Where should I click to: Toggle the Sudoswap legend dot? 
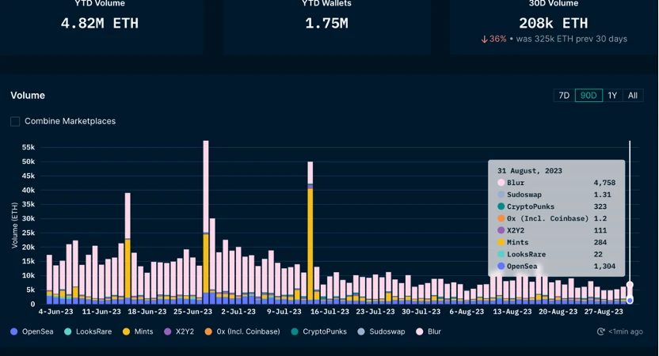[x=361, y=331]
